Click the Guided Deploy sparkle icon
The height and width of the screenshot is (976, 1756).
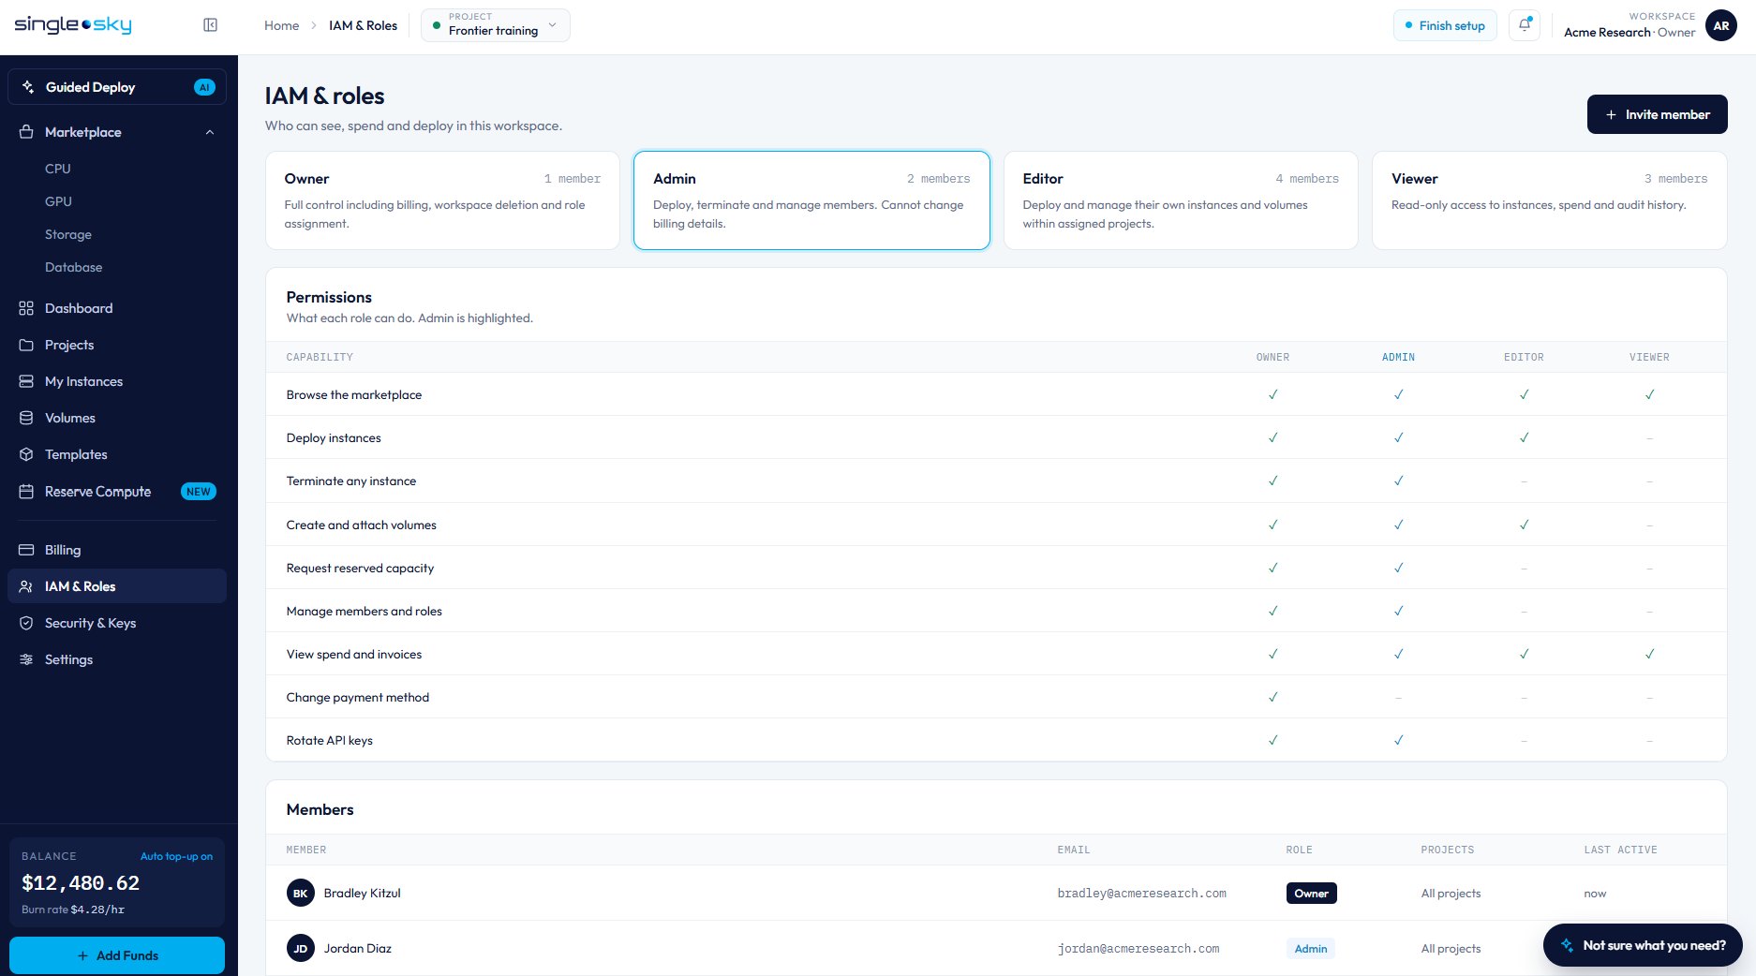point(28,87)
